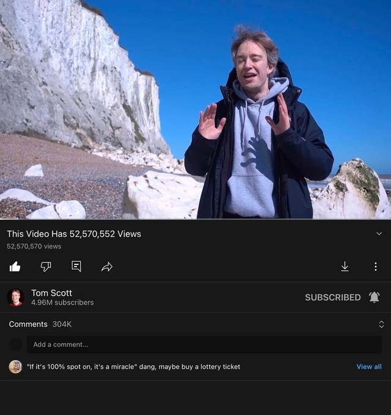Viewport: 391px width, 415px height.
Task: Share the video via arrow icon
Action: pos(107,267)
